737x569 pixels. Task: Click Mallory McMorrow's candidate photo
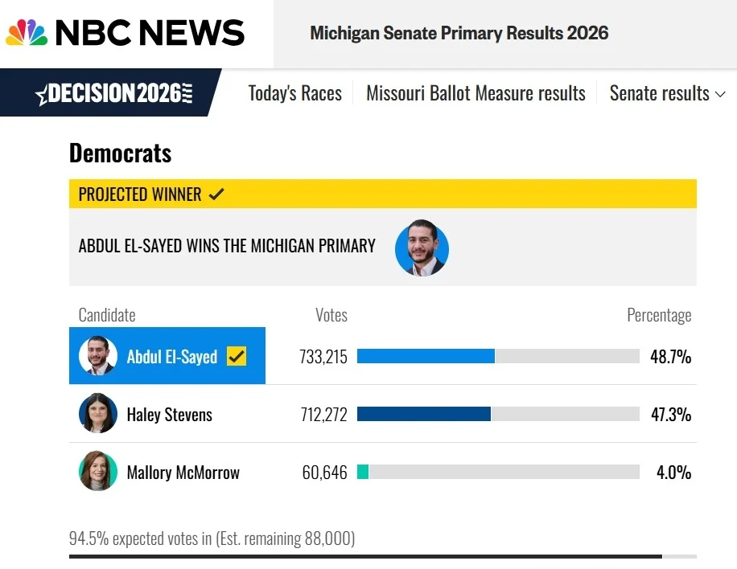98,471
